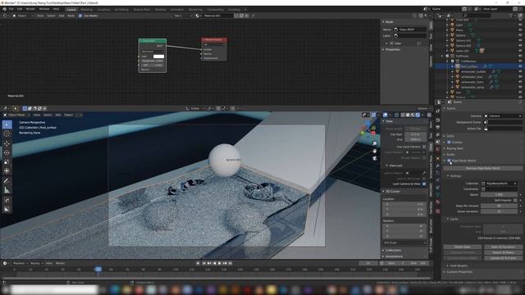The width and height of the screenshot is (525, 295).
Task: Select the Scale tool
Action: pyautogui.click(x=7, y=162)
